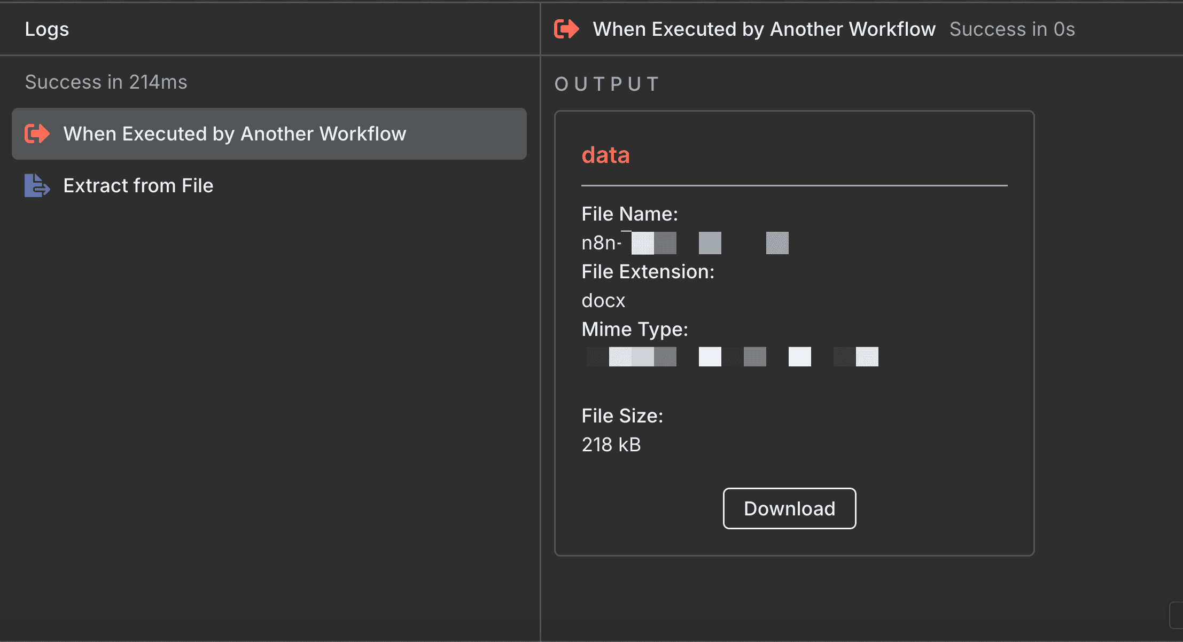Click the OUTPUT section label
This screenshot has height=642, width=1183.
coord(606,83)
